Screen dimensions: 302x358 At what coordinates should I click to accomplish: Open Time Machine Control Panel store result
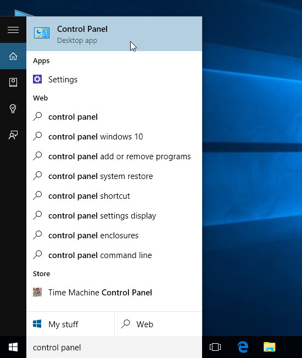point(114,293)
